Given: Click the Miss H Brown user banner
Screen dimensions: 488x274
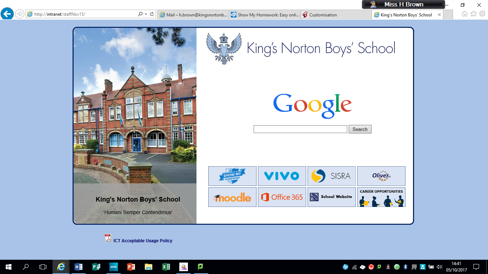Looking at the screenshot, I should click(403, 4).
